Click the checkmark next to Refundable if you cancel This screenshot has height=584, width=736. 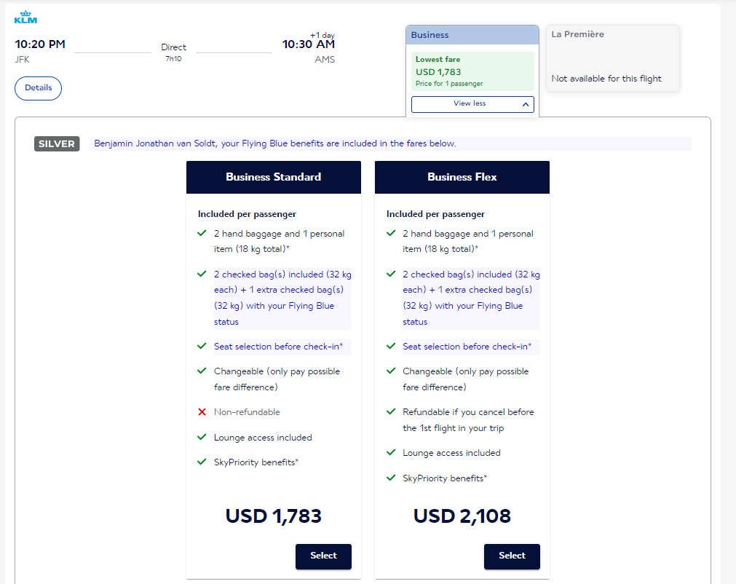pyautogui.click(x=390, y=411)
